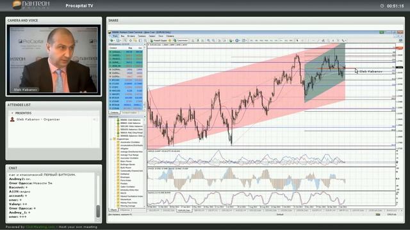The height and width of the screenshot is (230, 410).
Task: Click the Host your own meeting link
Action: tap(78, 227)
